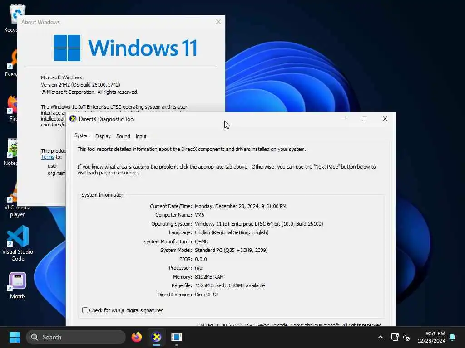Click the BIOS value 0.0.0
Image resolution: width=465 pixels, height=348 pixels.
click(x=201, y=259)
